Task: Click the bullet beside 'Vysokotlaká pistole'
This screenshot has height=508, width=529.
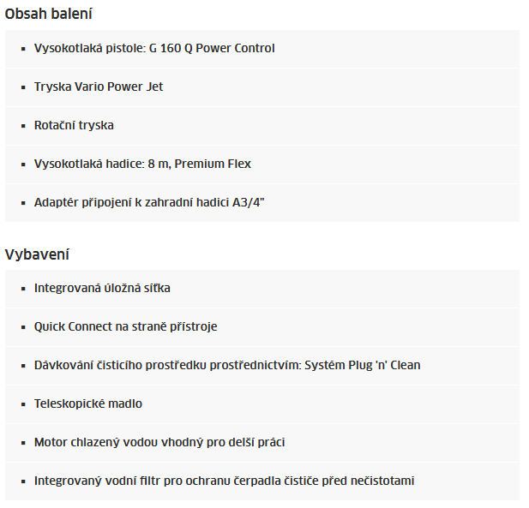Action: coord(23,49)
